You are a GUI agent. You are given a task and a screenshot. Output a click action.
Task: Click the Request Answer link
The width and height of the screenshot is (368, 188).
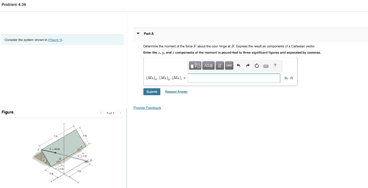(176, 91)
